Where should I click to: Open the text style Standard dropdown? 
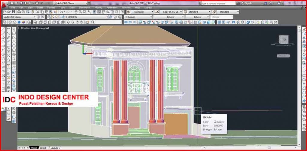coord(152,12)
